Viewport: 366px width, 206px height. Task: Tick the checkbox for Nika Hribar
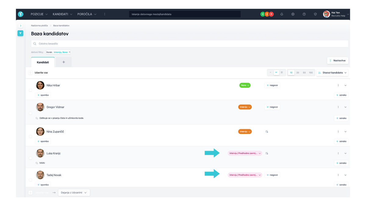pos(30,90)
